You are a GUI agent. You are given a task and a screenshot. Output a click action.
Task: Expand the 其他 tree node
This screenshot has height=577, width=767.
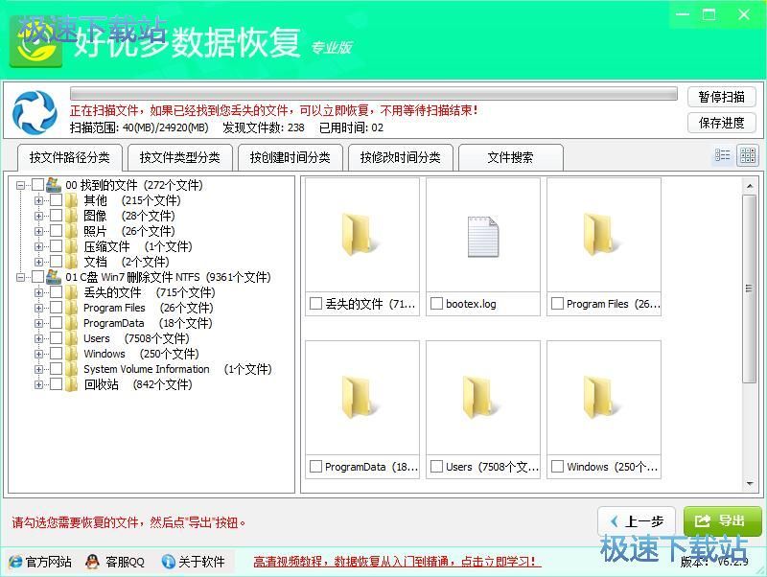(x=38, y=200)
